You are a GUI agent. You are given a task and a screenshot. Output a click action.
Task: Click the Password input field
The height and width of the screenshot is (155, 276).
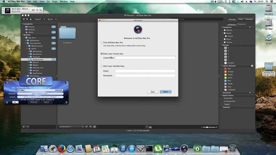click(x=145, y=76)
